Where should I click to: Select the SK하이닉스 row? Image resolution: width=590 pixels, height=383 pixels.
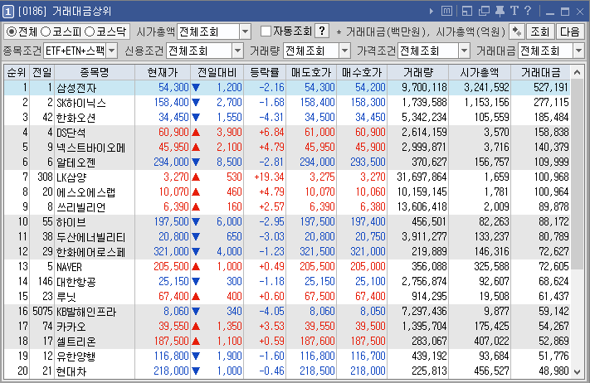pos(287,102)
